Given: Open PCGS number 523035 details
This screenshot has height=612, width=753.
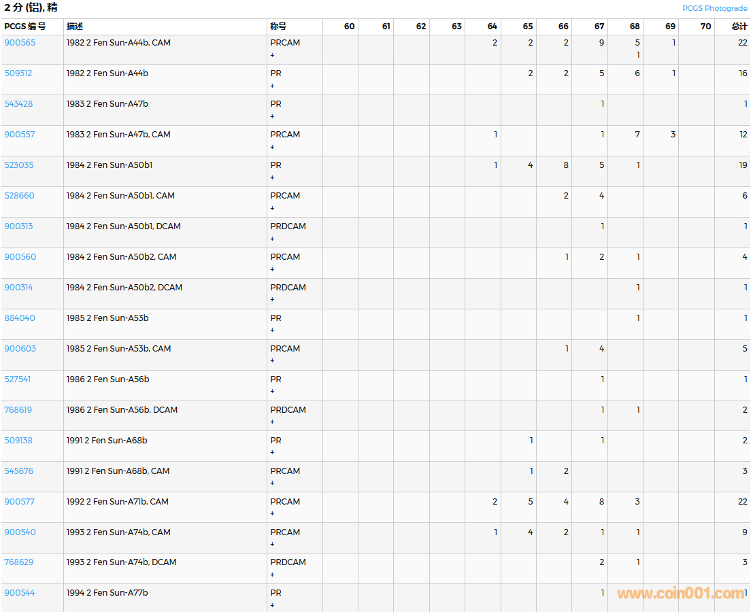Looking at the screenshot, I should 19,165.
